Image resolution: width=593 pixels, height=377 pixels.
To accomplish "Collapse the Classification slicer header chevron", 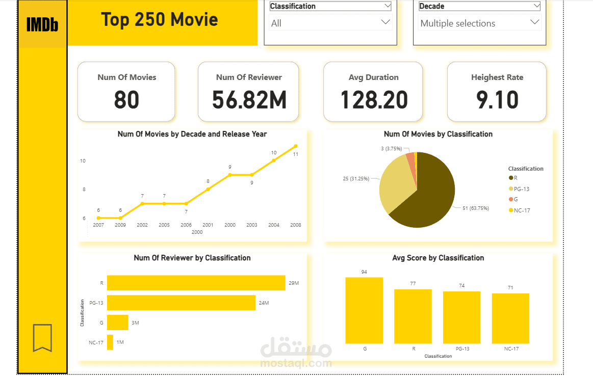I will (x=388, y=6).
